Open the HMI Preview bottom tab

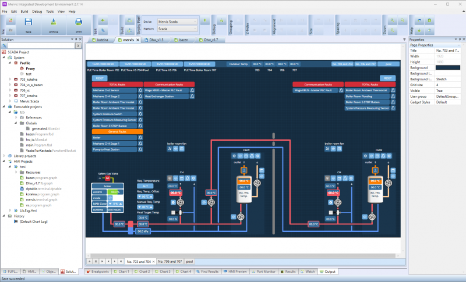(235, 272)
